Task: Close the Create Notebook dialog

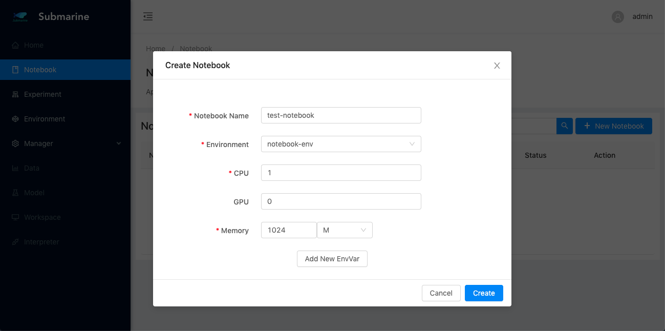Action: [497, 66]
